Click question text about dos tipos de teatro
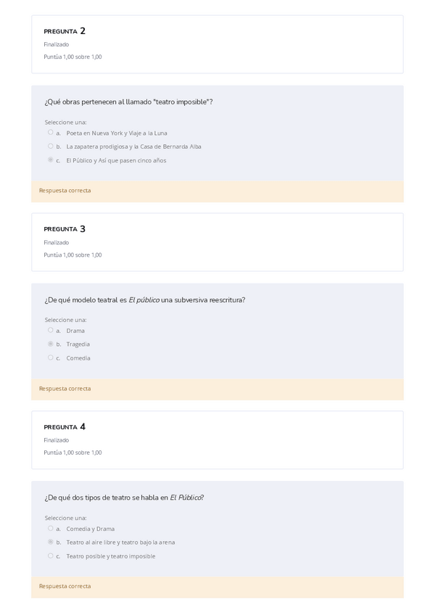This screenshot has height=615, width=435. tap(124, 498)
